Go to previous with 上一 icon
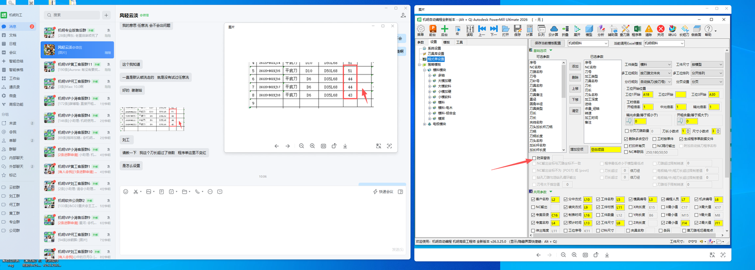The width and height of the screenshot is (755, 270). tap(482, 30)
